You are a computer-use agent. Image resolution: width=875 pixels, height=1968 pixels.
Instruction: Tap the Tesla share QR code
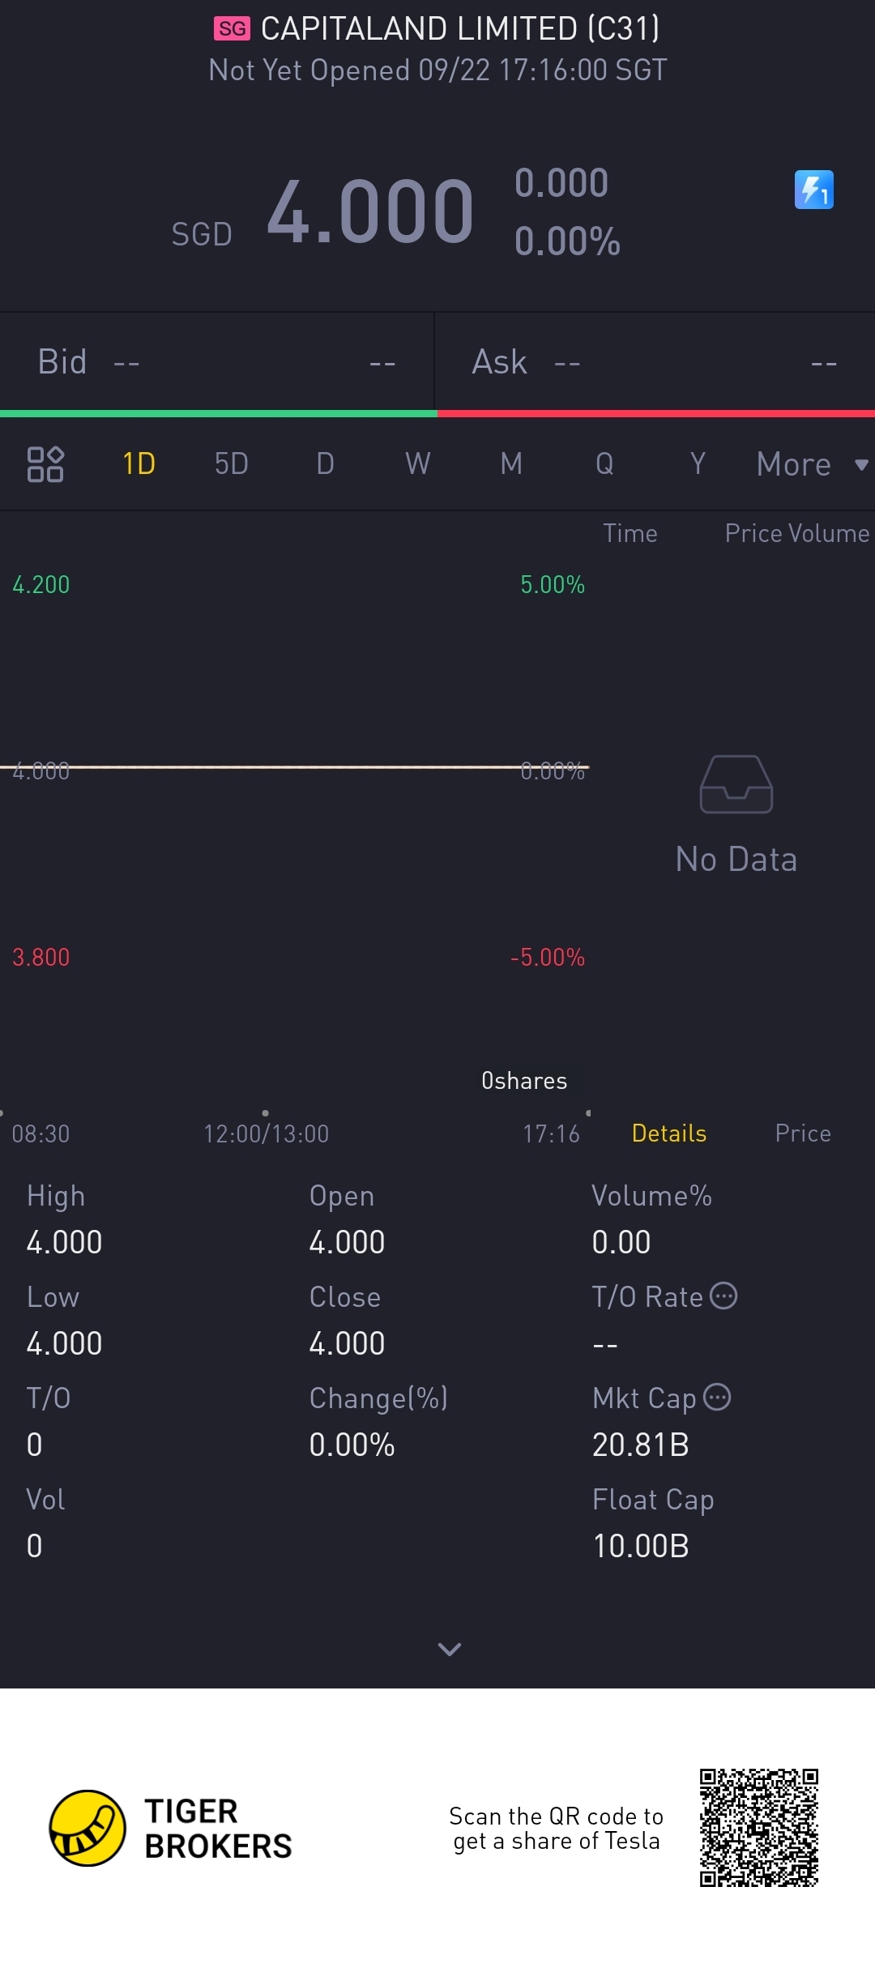coord(759,1828)
